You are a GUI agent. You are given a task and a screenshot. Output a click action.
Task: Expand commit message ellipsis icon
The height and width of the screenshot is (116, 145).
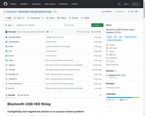point(48,32)
